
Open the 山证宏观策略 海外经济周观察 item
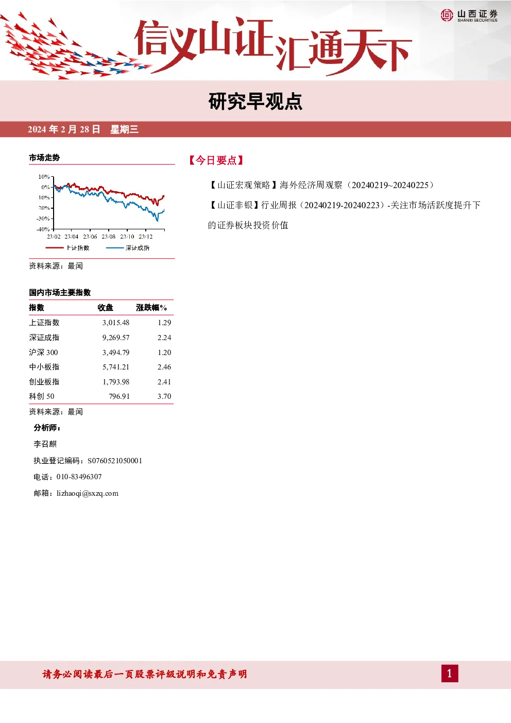point(322,185)
